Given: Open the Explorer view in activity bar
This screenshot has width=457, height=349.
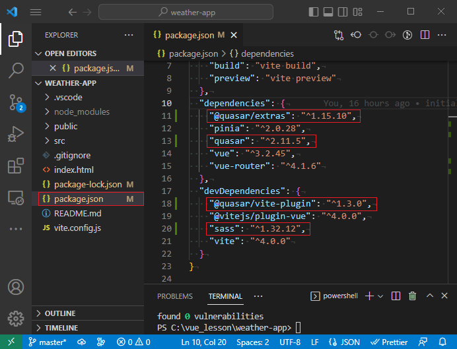Looking at the screenshot, I should pos(15,39).
